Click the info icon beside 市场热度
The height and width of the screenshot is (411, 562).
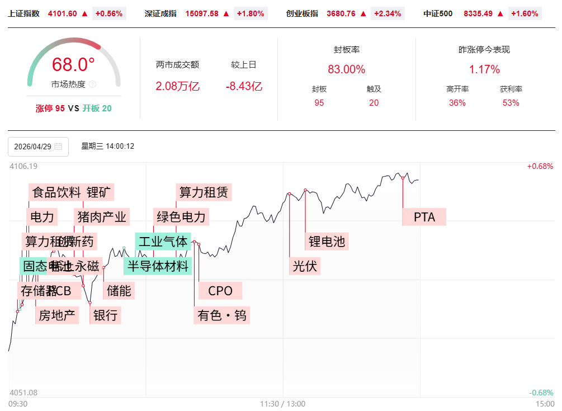93,84
